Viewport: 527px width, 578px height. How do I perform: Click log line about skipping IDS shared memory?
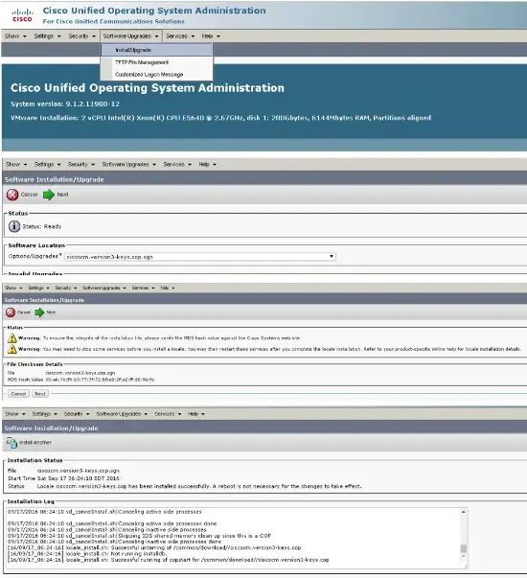click(139, 536)
